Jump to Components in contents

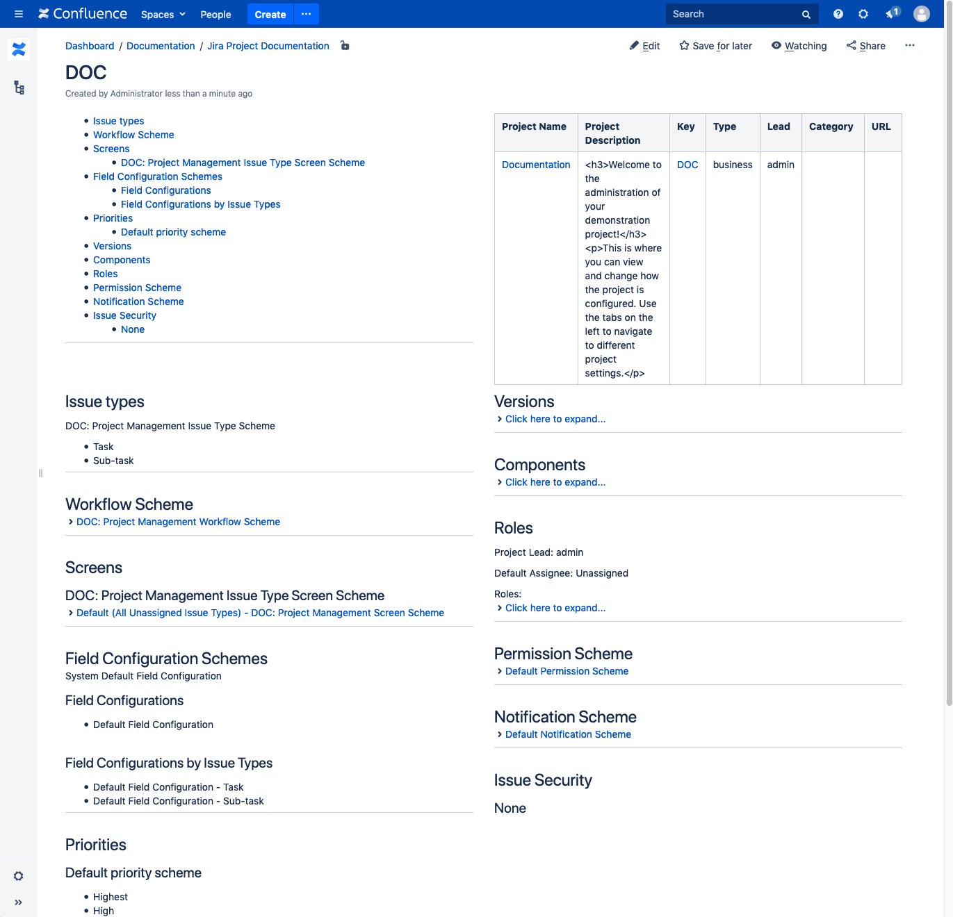[122, 260]
